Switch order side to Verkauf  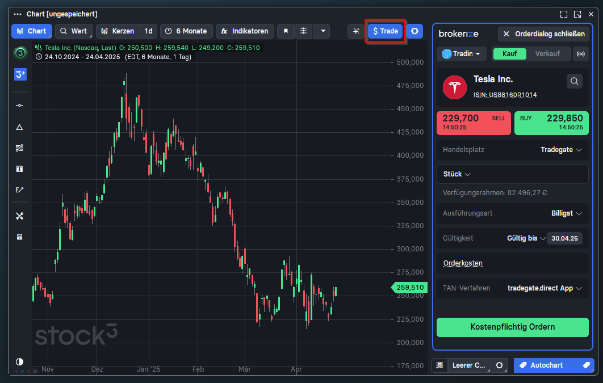(547, 54)
